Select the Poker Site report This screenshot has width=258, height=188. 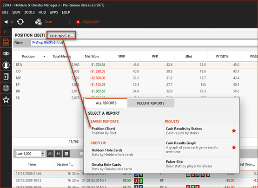click(201, 164)
